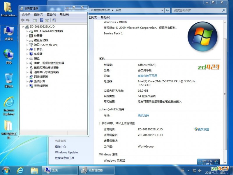The width and height of the screenshot is (233, 175).
Task: Select the Internet Explorer desktop icon
Action: [x=9, y=106]
